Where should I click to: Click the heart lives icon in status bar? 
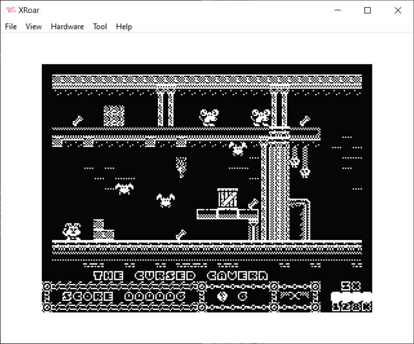[223, 297]
